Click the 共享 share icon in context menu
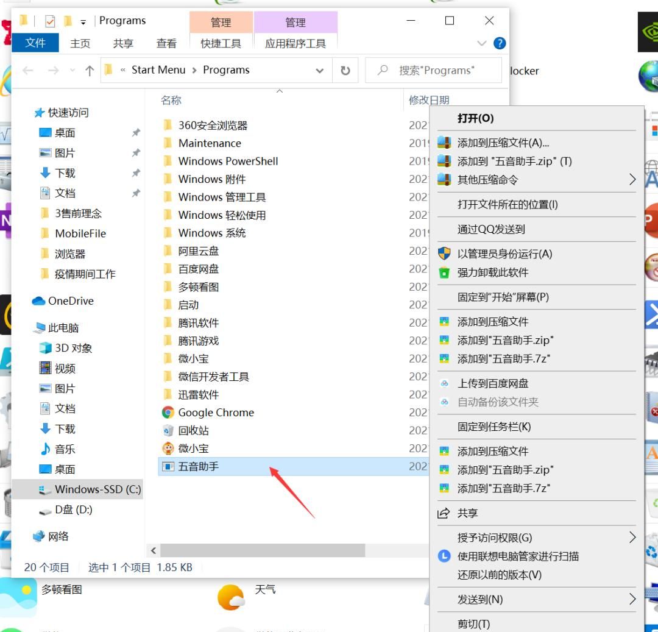 coord(444,513)
